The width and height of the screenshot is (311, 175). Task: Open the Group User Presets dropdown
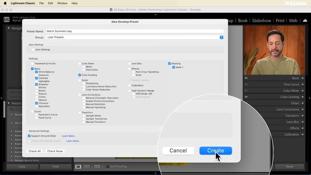coord(135,37)
